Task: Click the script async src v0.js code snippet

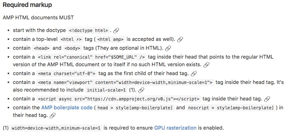Action: pyautogui.click(x=119, y=99)
